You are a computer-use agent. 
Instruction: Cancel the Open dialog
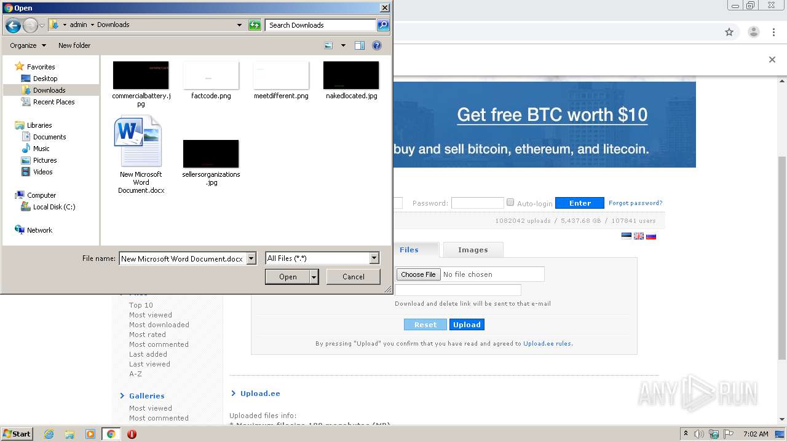[354, 277]
